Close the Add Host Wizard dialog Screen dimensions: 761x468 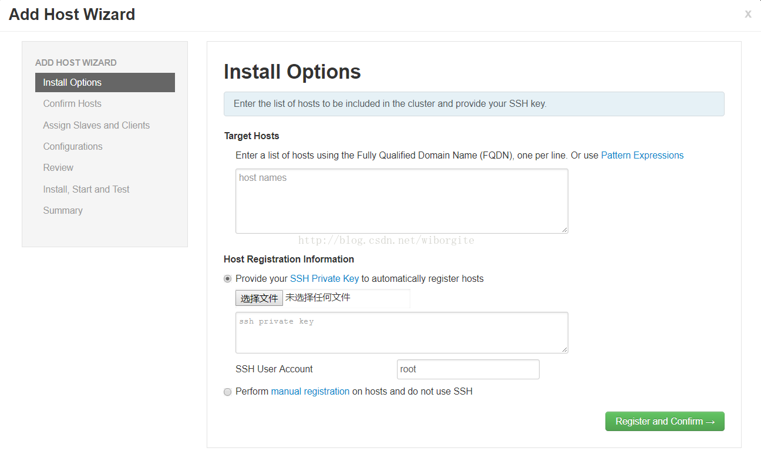747,14
